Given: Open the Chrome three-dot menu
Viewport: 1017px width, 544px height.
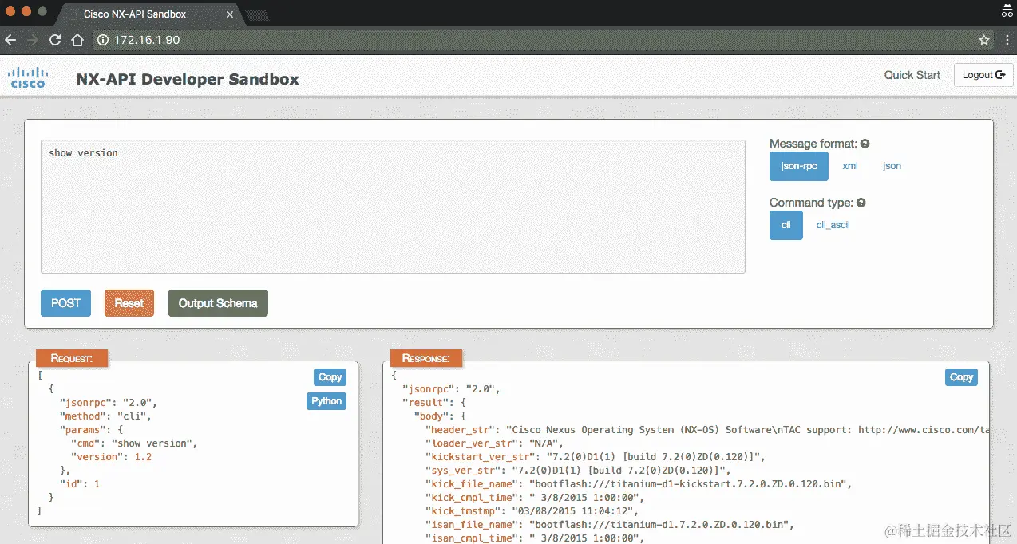Looking at the screenshot, I should pyautogui.click(x=1006, y=40).
